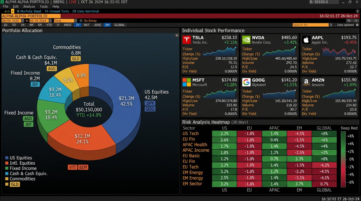Open settings via the gear icon
The image size is (361, 201).
point(357,25)
